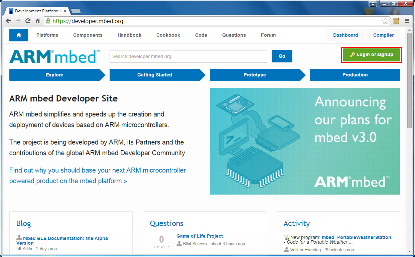Screen dimensions: 415x257
Task: Select the Getting Started step
Action: click(x=154, y=75)
